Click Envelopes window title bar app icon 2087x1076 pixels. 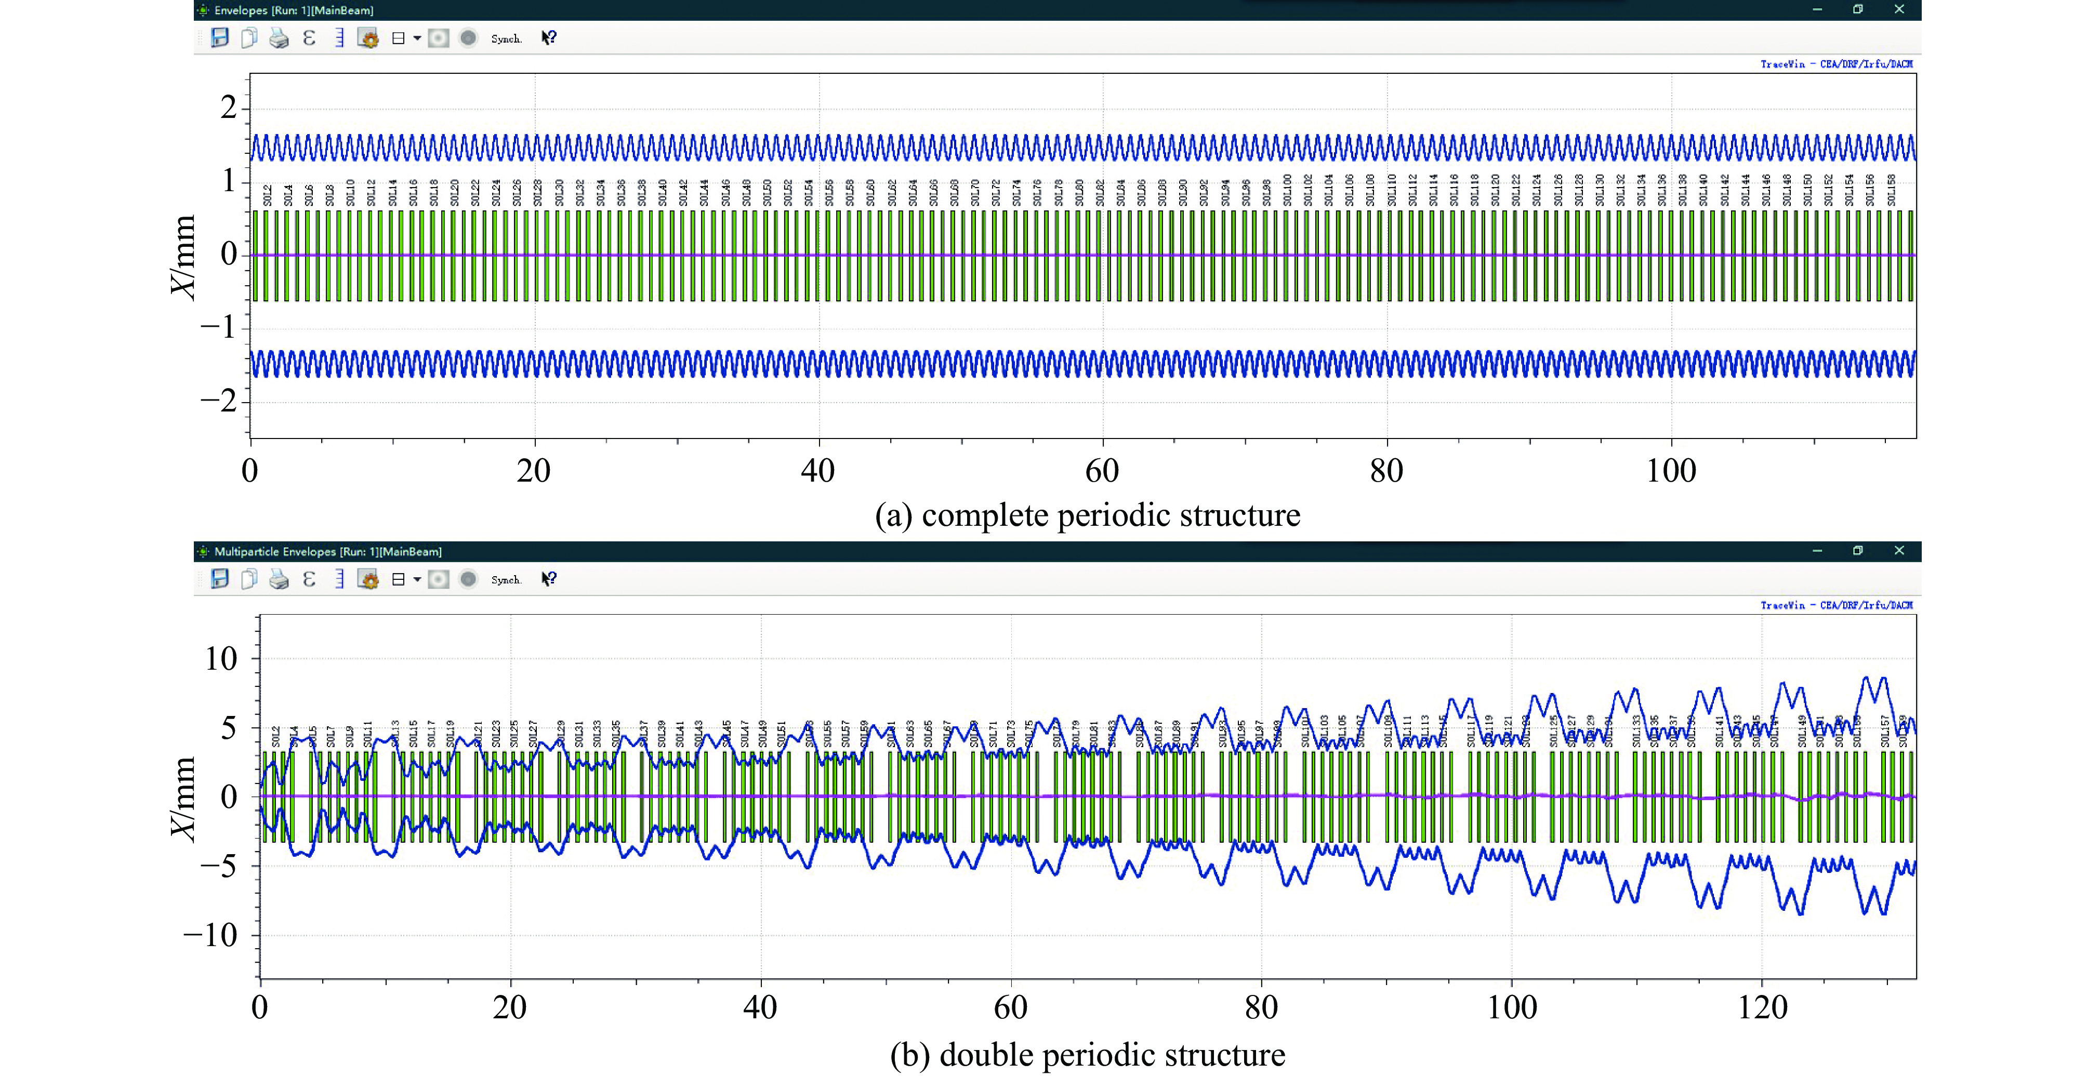[203, 10]
